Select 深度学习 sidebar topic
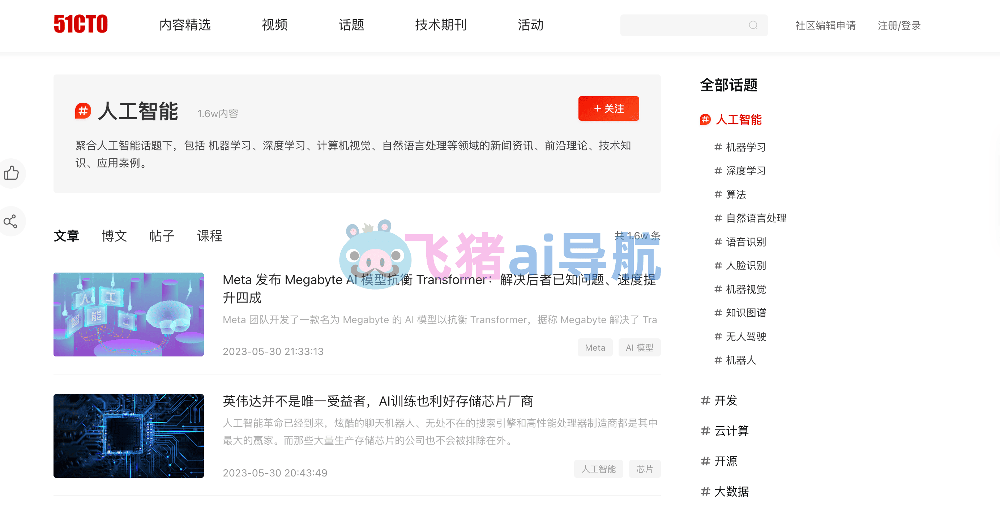 tap(746, 171)
